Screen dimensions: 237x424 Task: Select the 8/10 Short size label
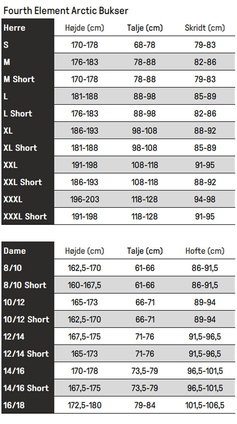coord(25,285)
